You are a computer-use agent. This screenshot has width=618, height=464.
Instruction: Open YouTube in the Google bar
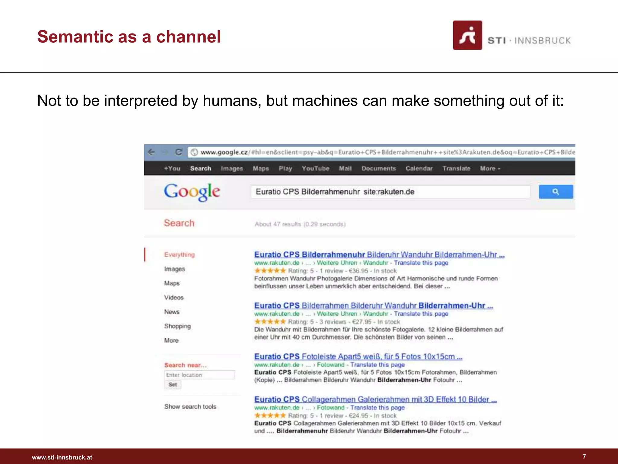pyautogui.click(x=315, y=169)
